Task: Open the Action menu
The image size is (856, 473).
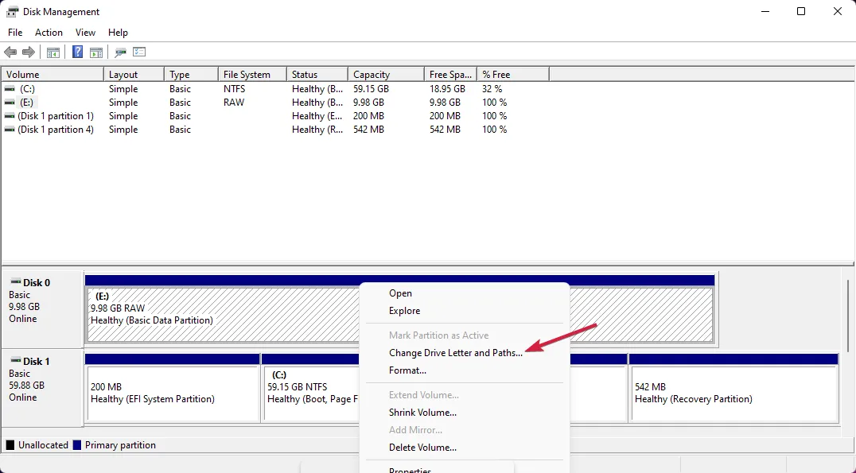Action: (x=49, y=33)
